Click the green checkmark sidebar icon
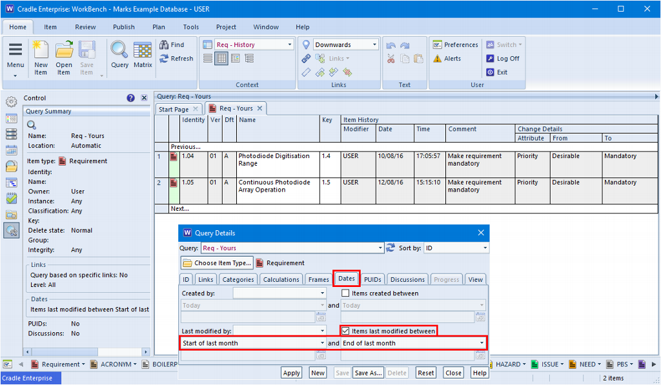661x385 pixels. (x=12, y=198)
